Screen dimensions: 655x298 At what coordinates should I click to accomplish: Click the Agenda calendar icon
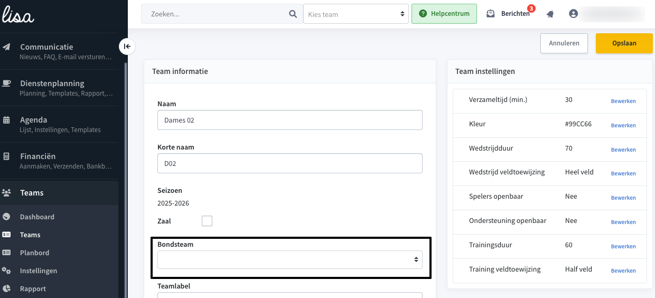click(6, 120)
